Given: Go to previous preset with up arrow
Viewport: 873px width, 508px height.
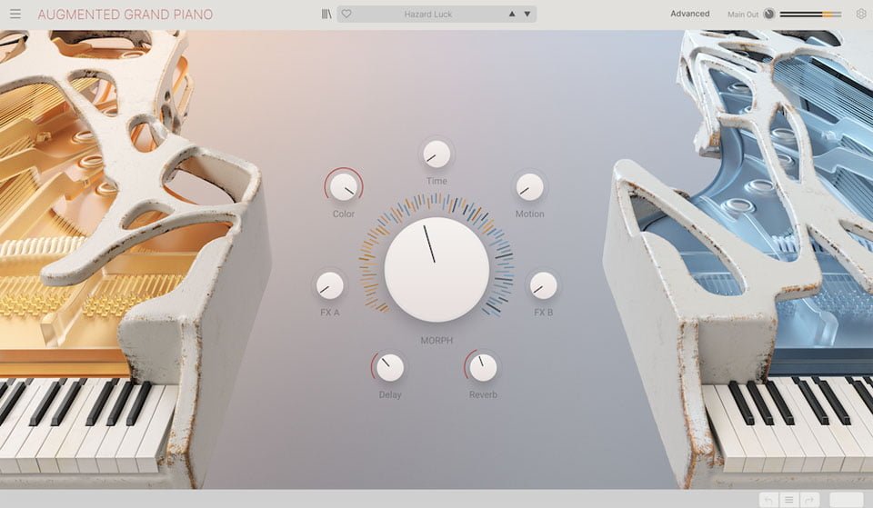Looking at the screenshot, I should [511, 15].
